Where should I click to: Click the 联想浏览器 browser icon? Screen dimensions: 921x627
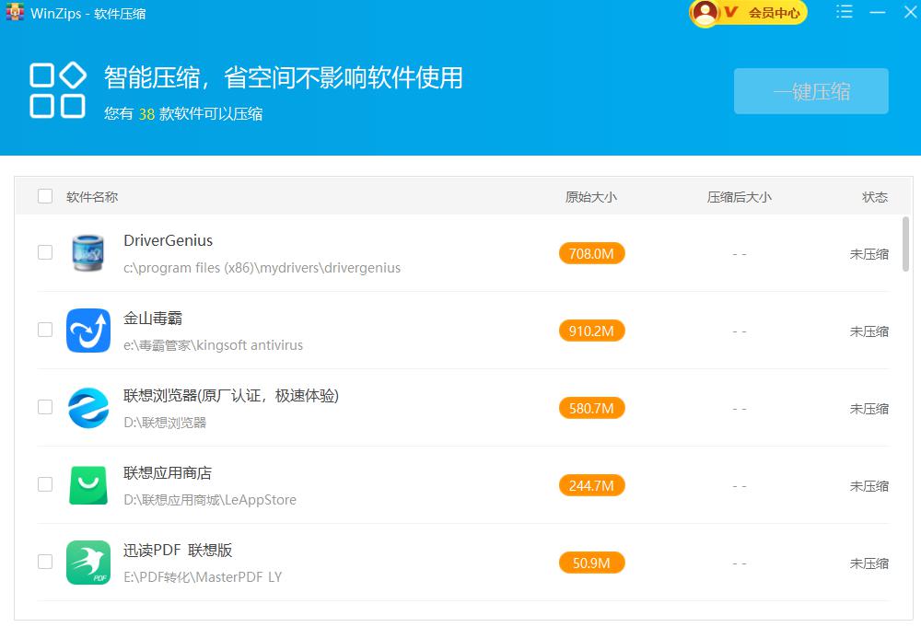pos(87,407)
